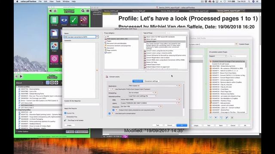
Task: Click OK in the Edit Fixup dialog
Action: 182,125
